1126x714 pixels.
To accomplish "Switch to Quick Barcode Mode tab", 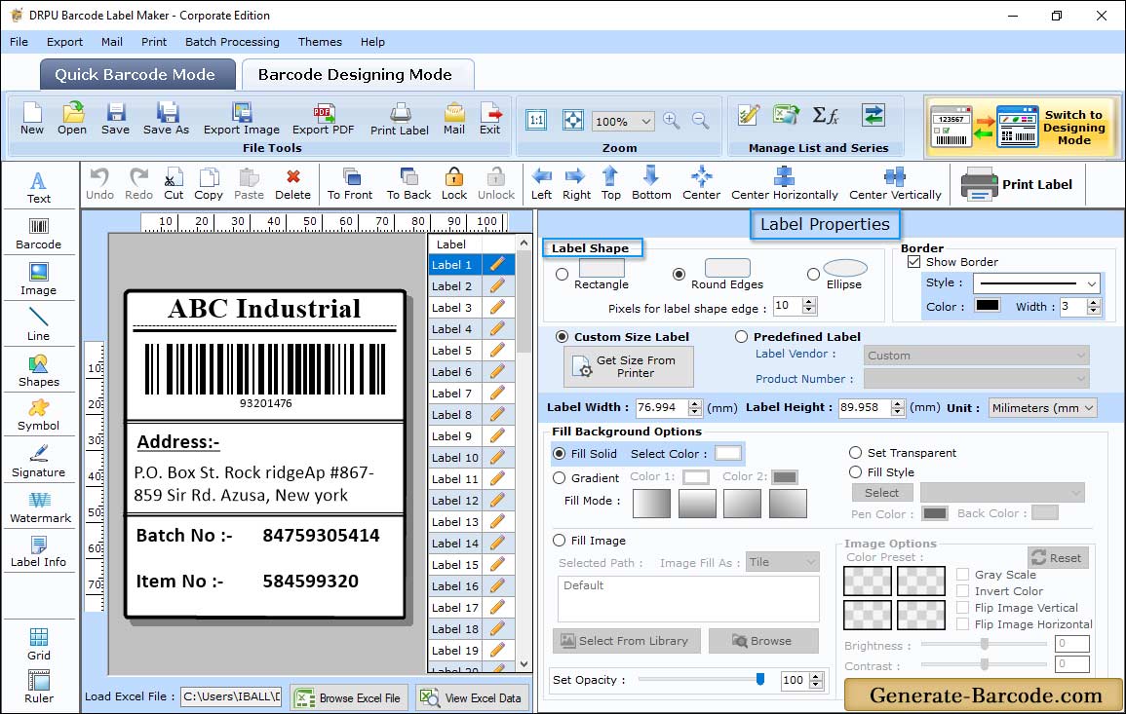I will tap(137, 75).
